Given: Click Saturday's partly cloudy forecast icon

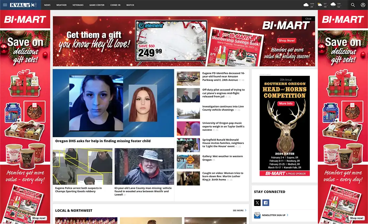Looking at the screenshot, I should (x=319, y=5).
